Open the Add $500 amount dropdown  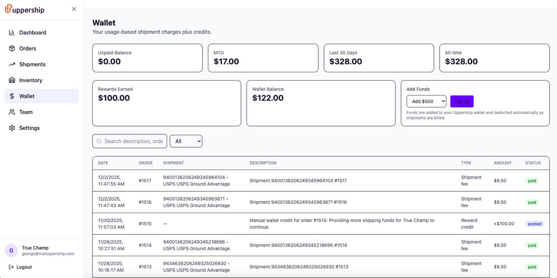(426, 101)
